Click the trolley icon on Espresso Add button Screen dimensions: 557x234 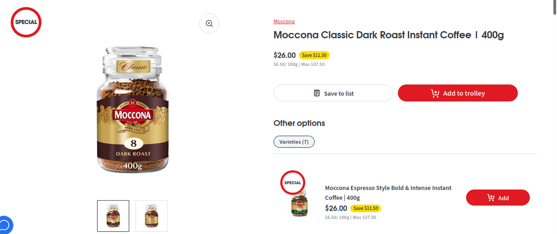pos(491,198)
